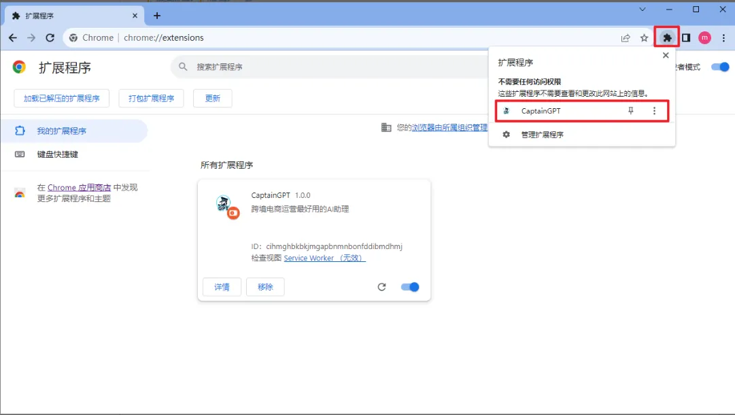Open the tab search chevron in title bar
This screenshot has height=415, width=735.
tap(642, 10)
